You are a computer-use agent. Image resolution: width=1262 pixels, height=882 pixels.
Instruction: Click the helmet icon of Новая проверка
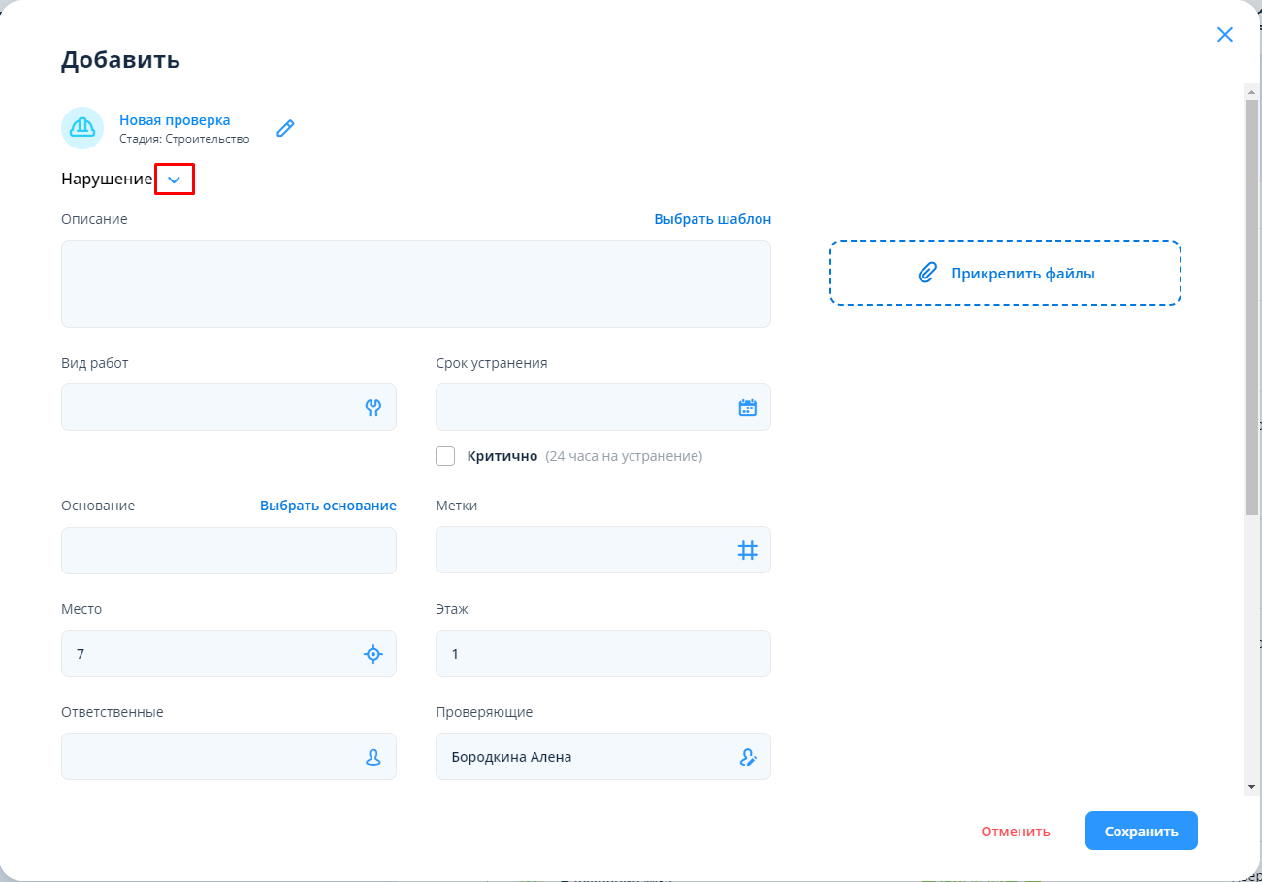tap(82, 128)
